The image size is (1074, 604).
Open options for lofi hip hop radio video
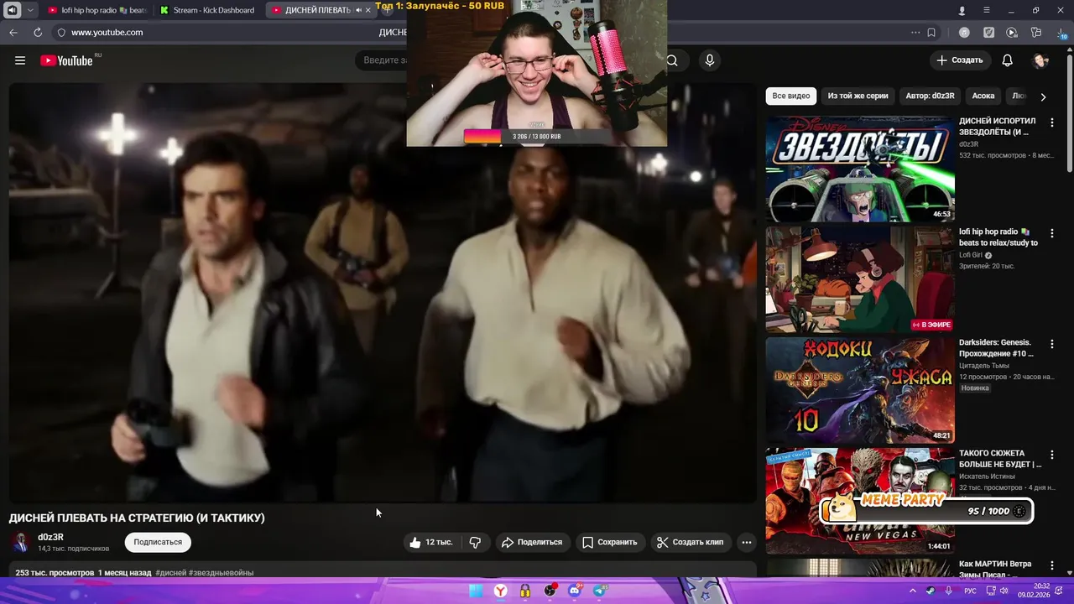tap(1052, 233)
